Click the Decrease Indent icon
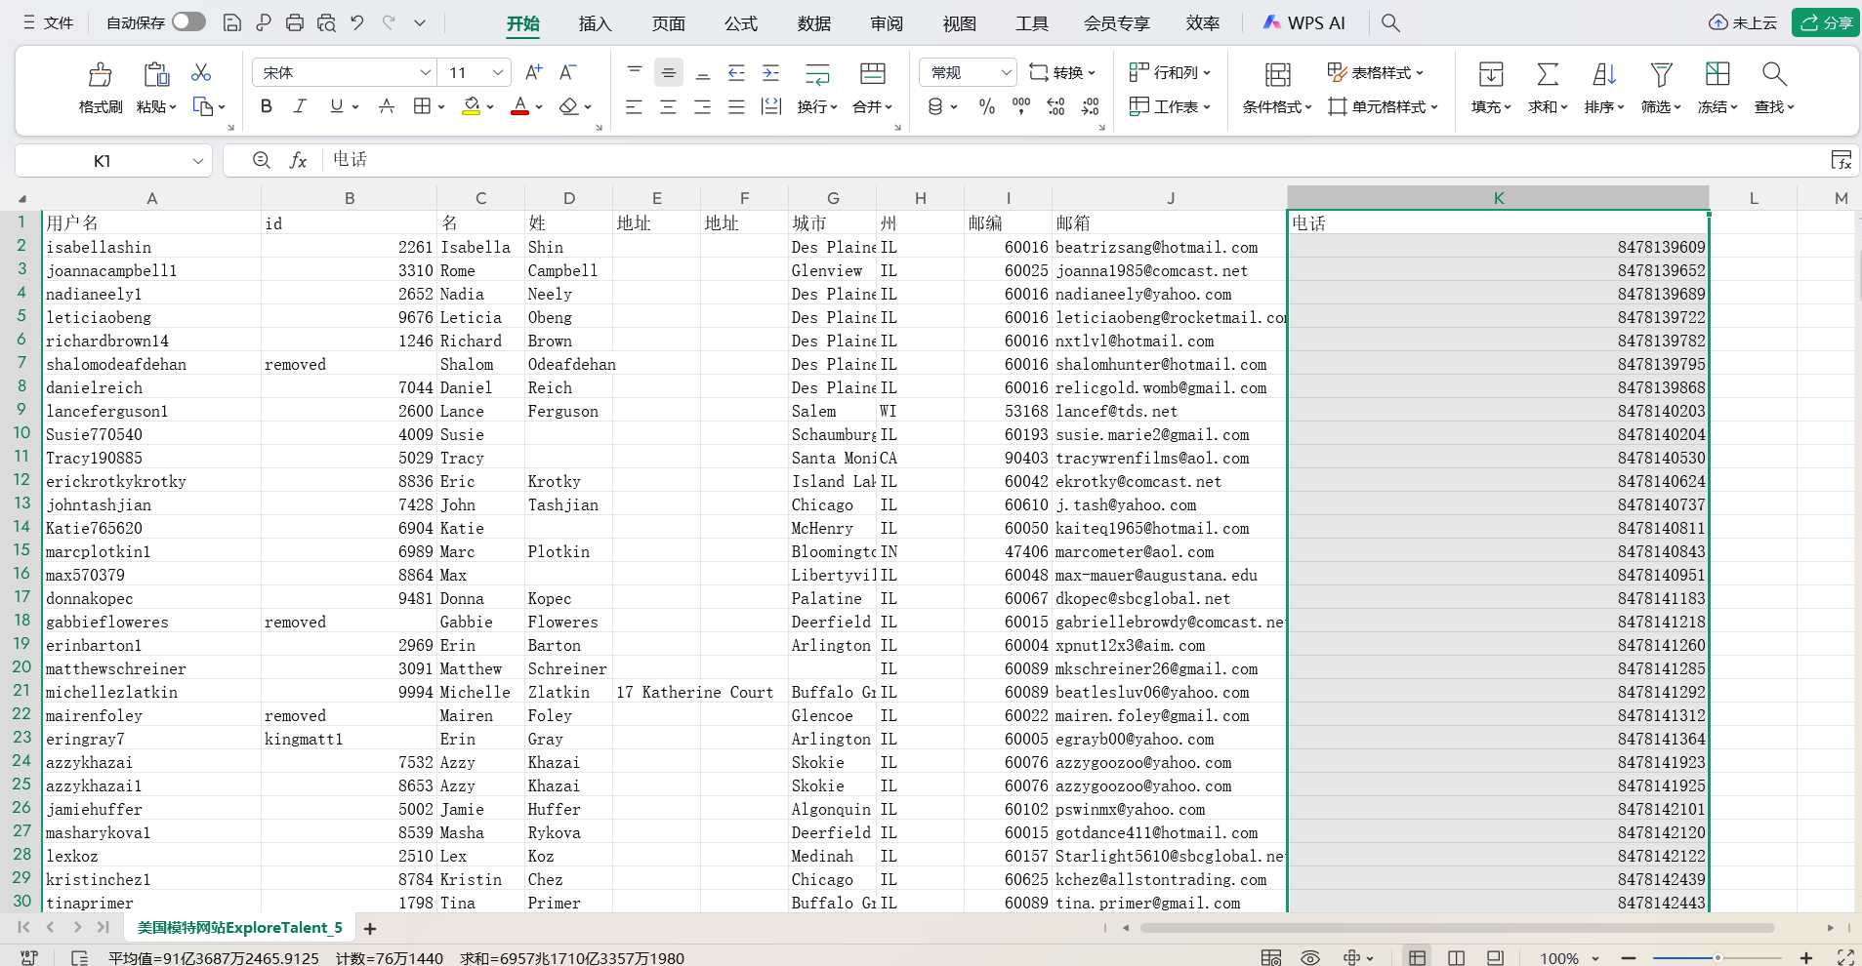Image resolution: width=1862 pixels, height=966 pixels. [737, 72]
